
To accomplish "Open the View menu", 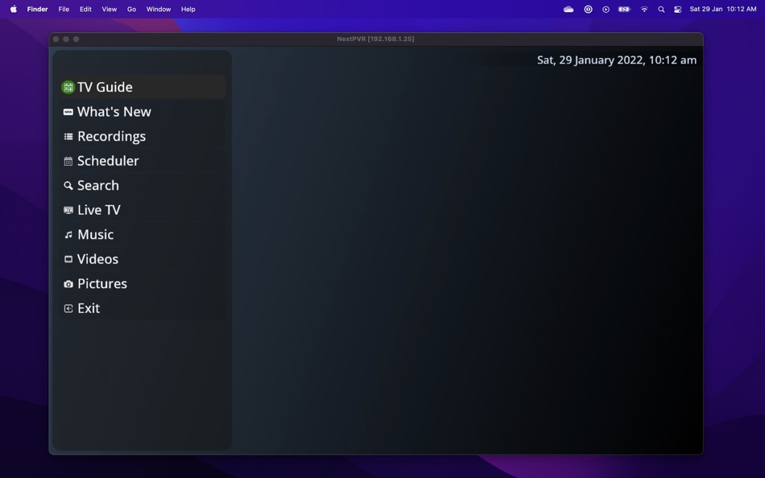I will tap(109, 9).
